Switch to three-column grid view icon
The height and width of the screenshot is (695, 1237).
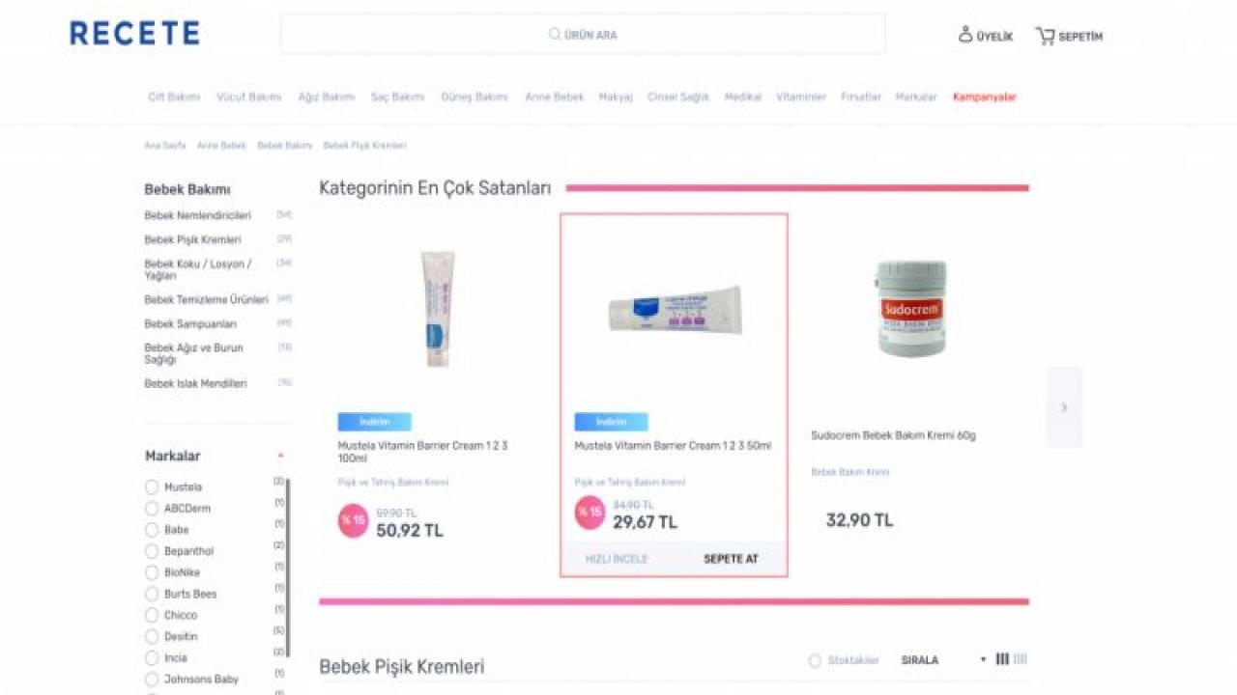(1002, 659)
